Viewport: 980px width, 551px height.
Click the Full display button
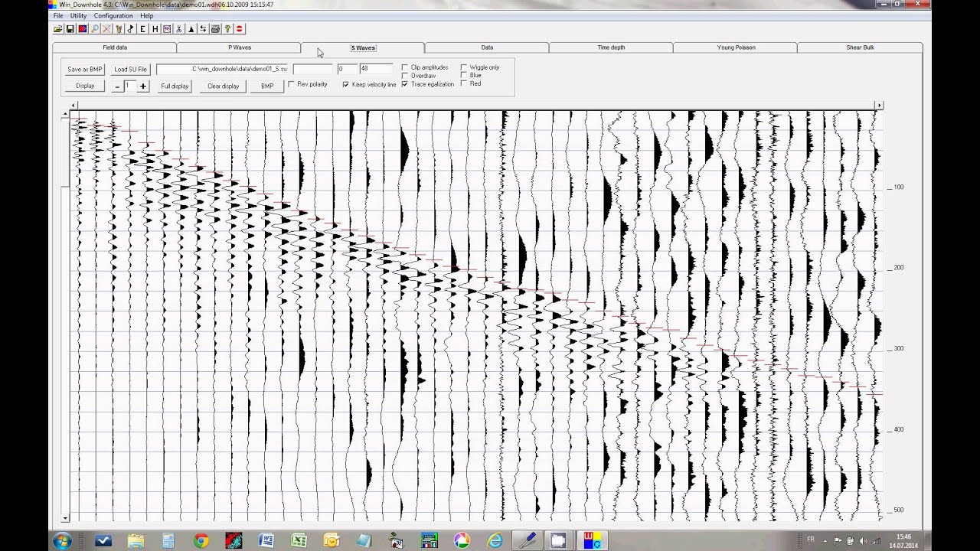[175, 86]
